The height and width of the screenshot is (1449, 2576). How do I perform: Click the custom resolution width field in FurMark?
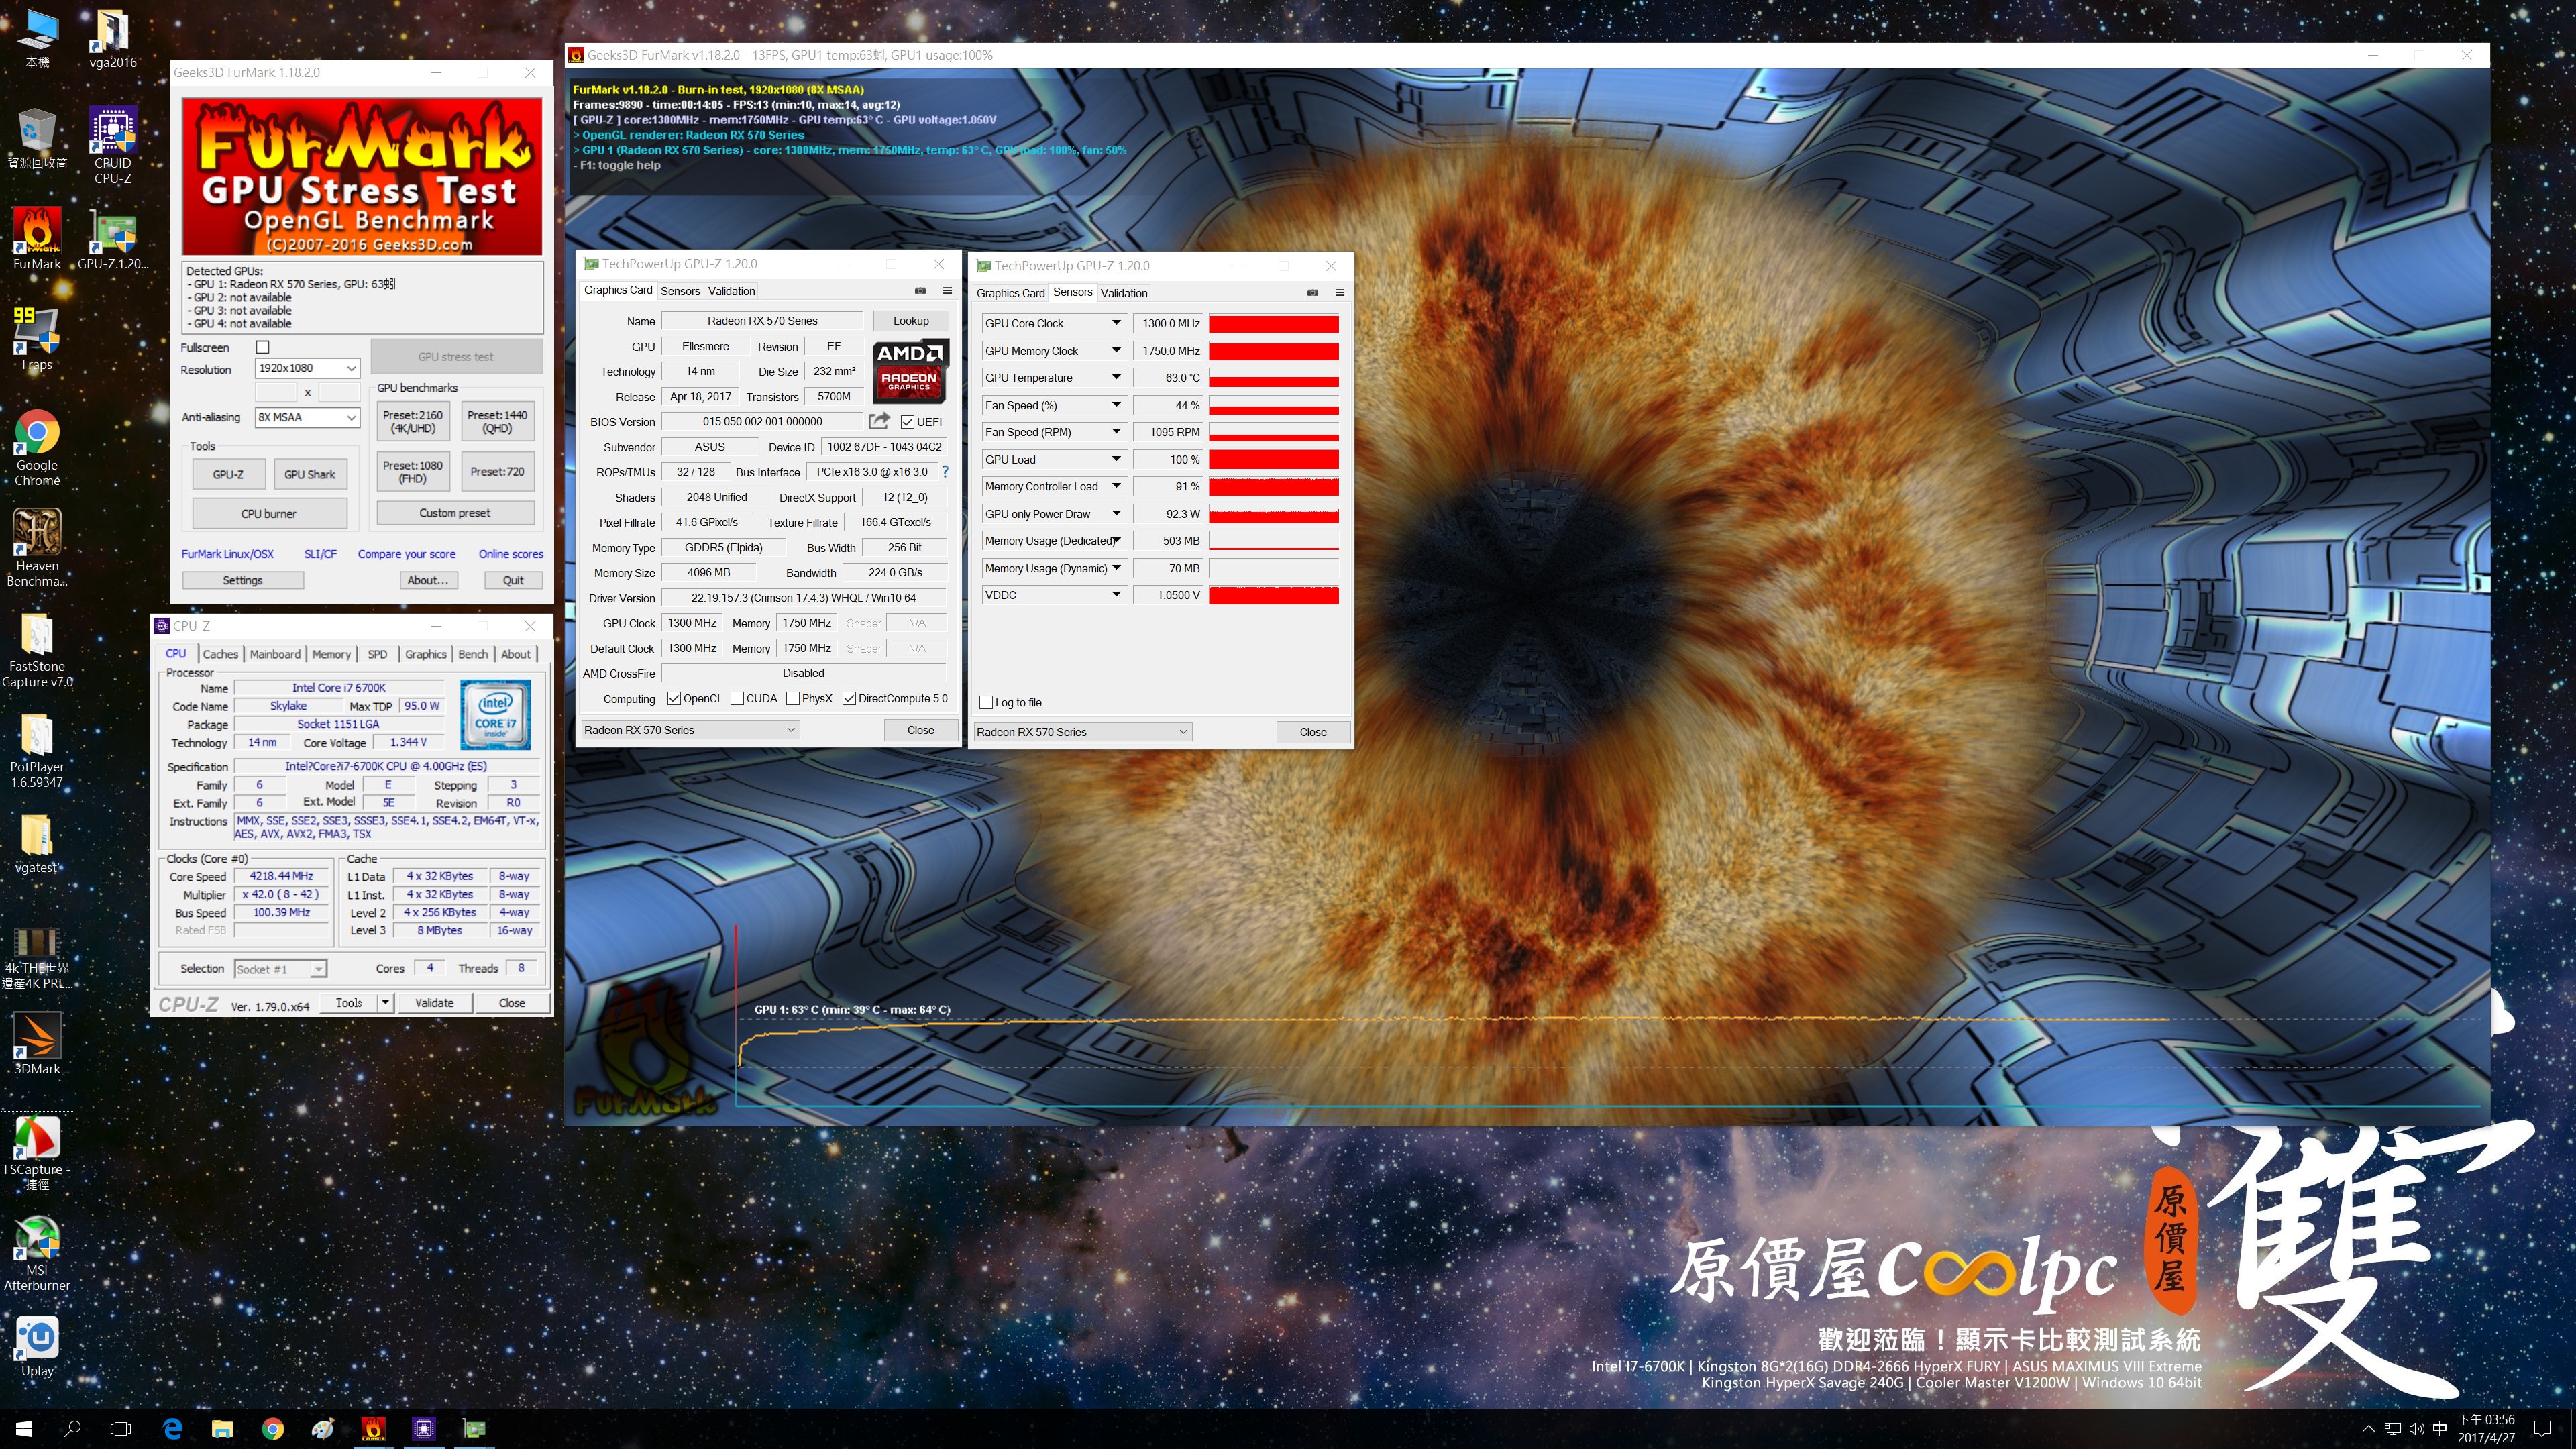pyautogui.click(x=276, y=392)
